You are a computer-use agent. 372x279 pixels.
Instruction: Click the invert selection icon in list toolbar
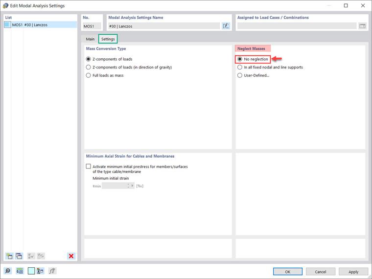coord(41,256)
